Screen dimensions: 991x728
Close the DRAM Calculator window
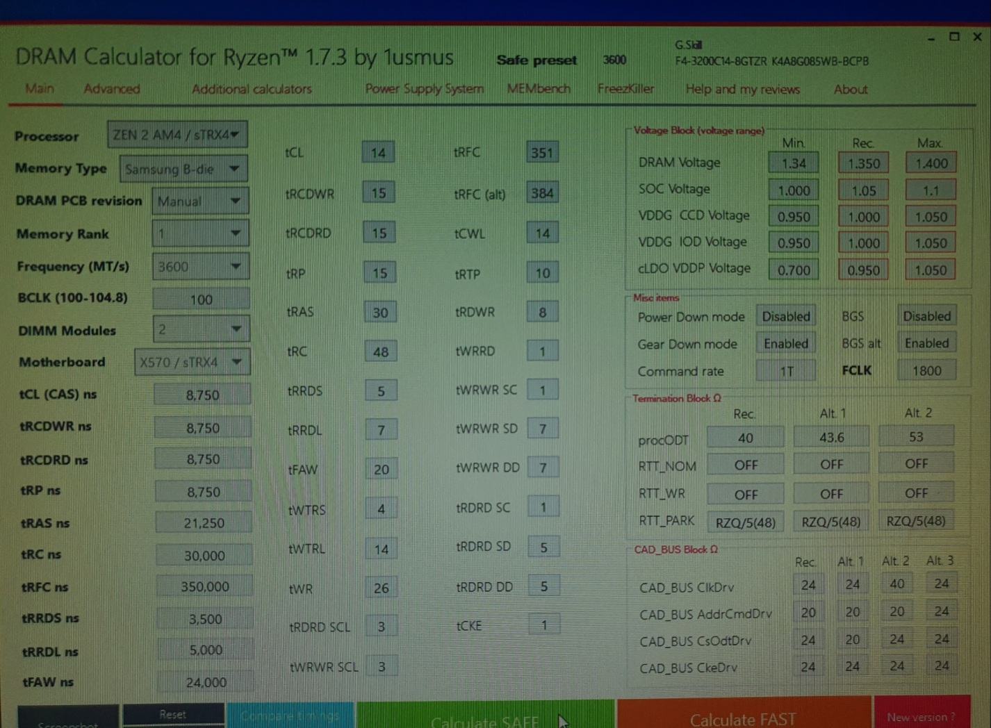tap(977, 37)
